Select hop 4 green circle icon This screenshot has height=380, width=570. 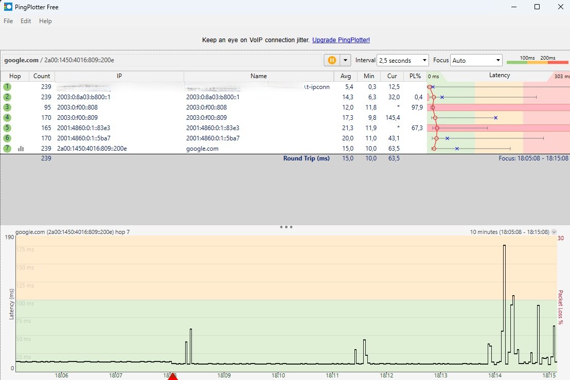tap(7, 118)
